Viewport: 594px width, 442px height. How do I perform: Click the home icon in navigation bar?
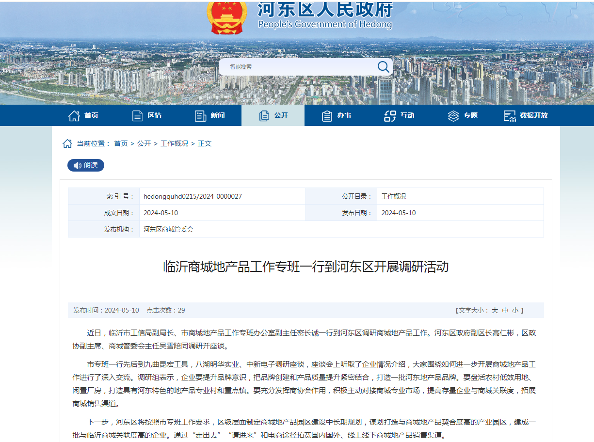coord(74,115)
